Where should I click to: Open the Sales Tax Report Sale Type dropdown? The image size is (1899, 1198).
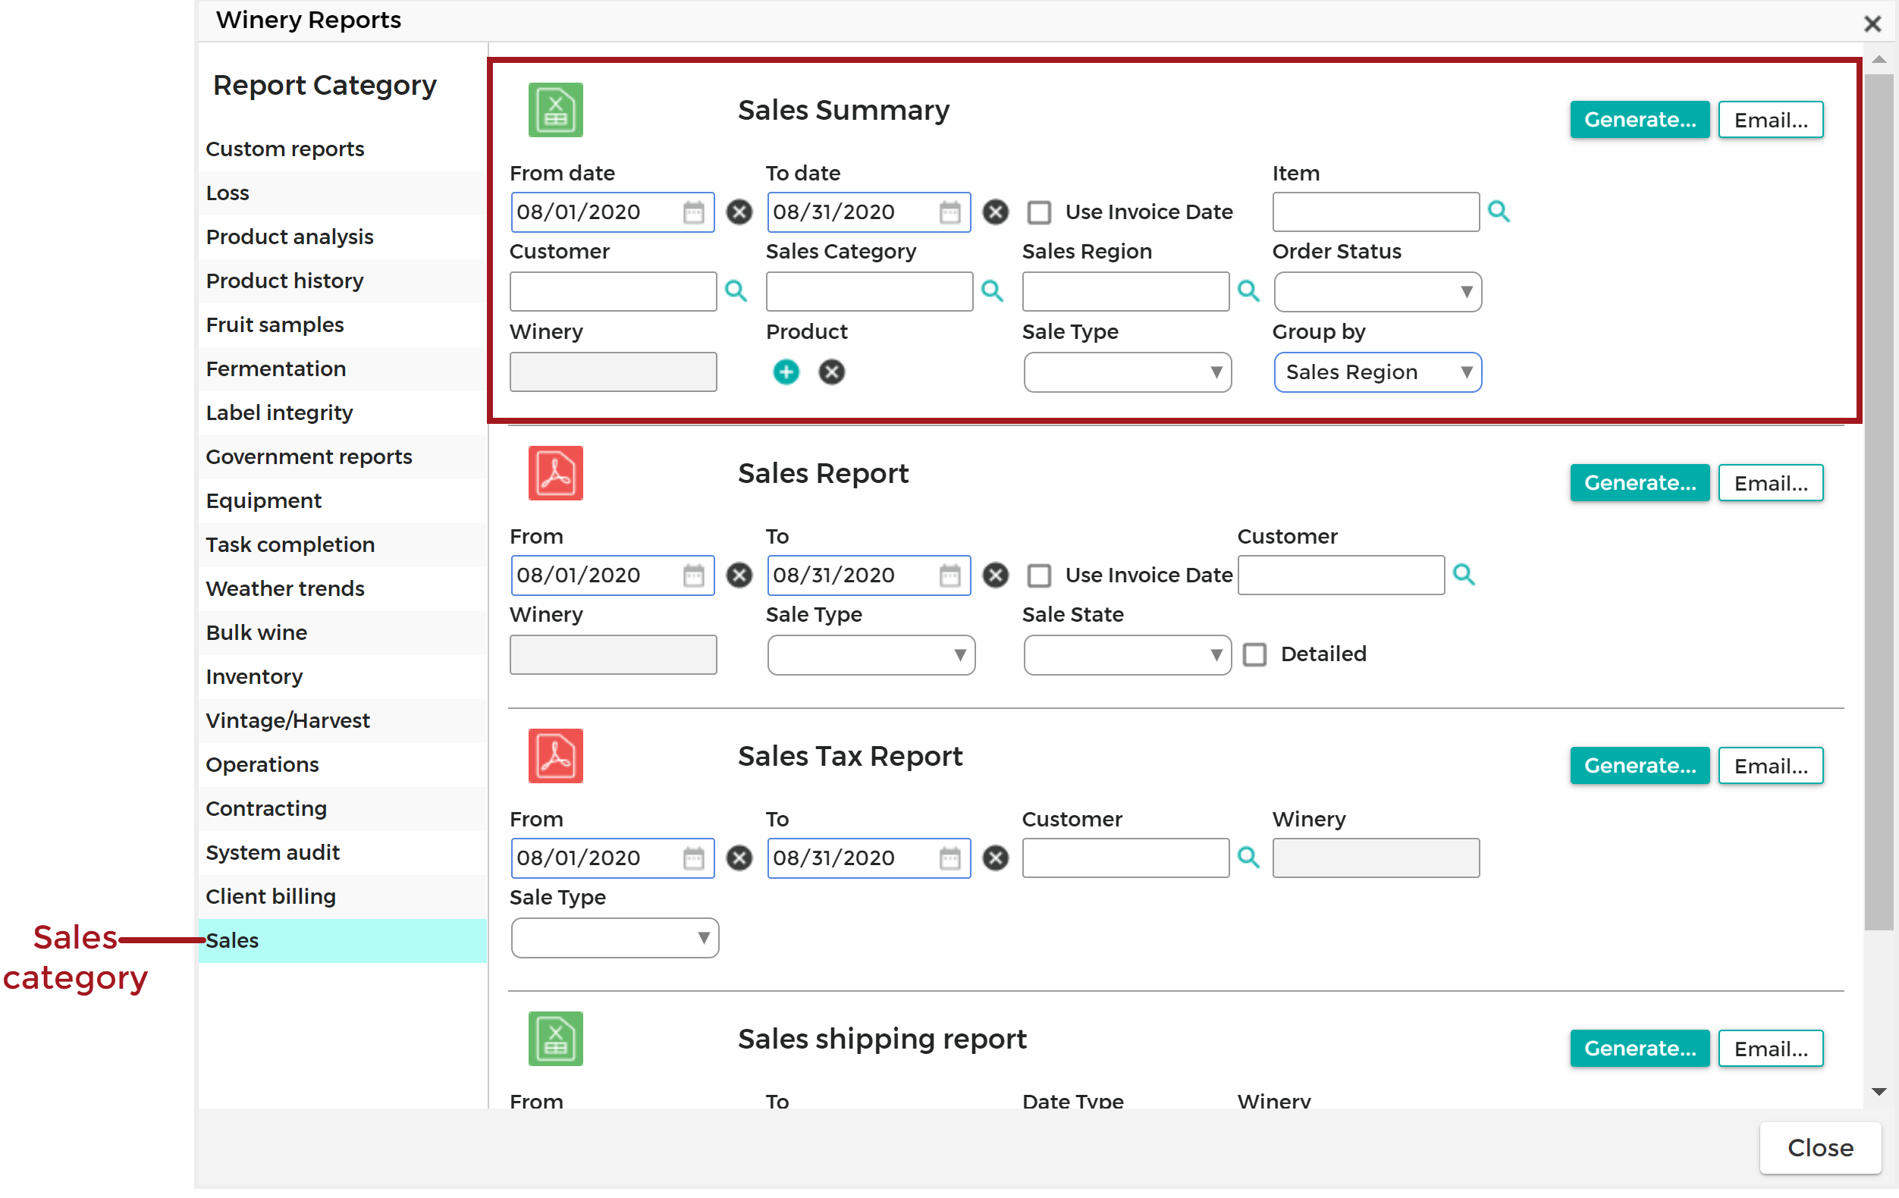pyautogui.click(x=614, y=938)
